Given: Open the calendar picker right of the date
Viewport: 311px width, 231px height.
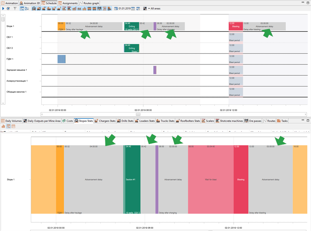Looking at the screenshot, I should point(133,9).
